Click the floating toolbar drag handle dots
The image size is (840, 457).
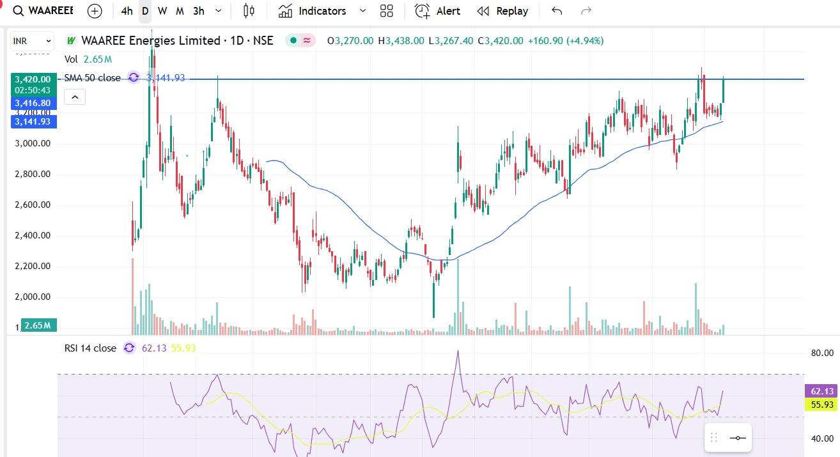tap(714, 438)
